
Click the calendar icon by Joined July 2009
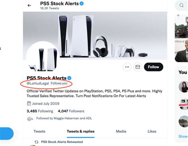pyautogui.click(x=29, y=103)
